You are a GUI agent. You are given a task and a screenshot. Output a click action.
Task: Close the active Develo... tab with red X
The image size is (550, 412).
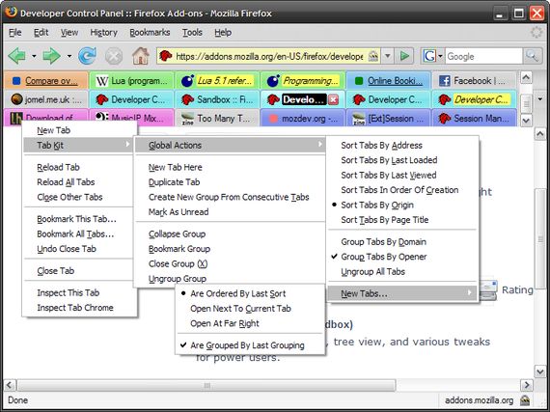333,100
